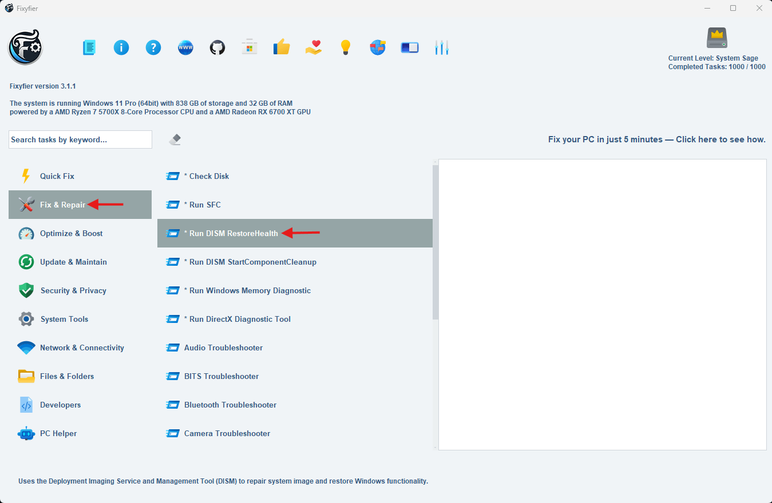Select the BITS Troubleshooter task
This screenshot has width=772, height=503.
click(x=295, y=376)
